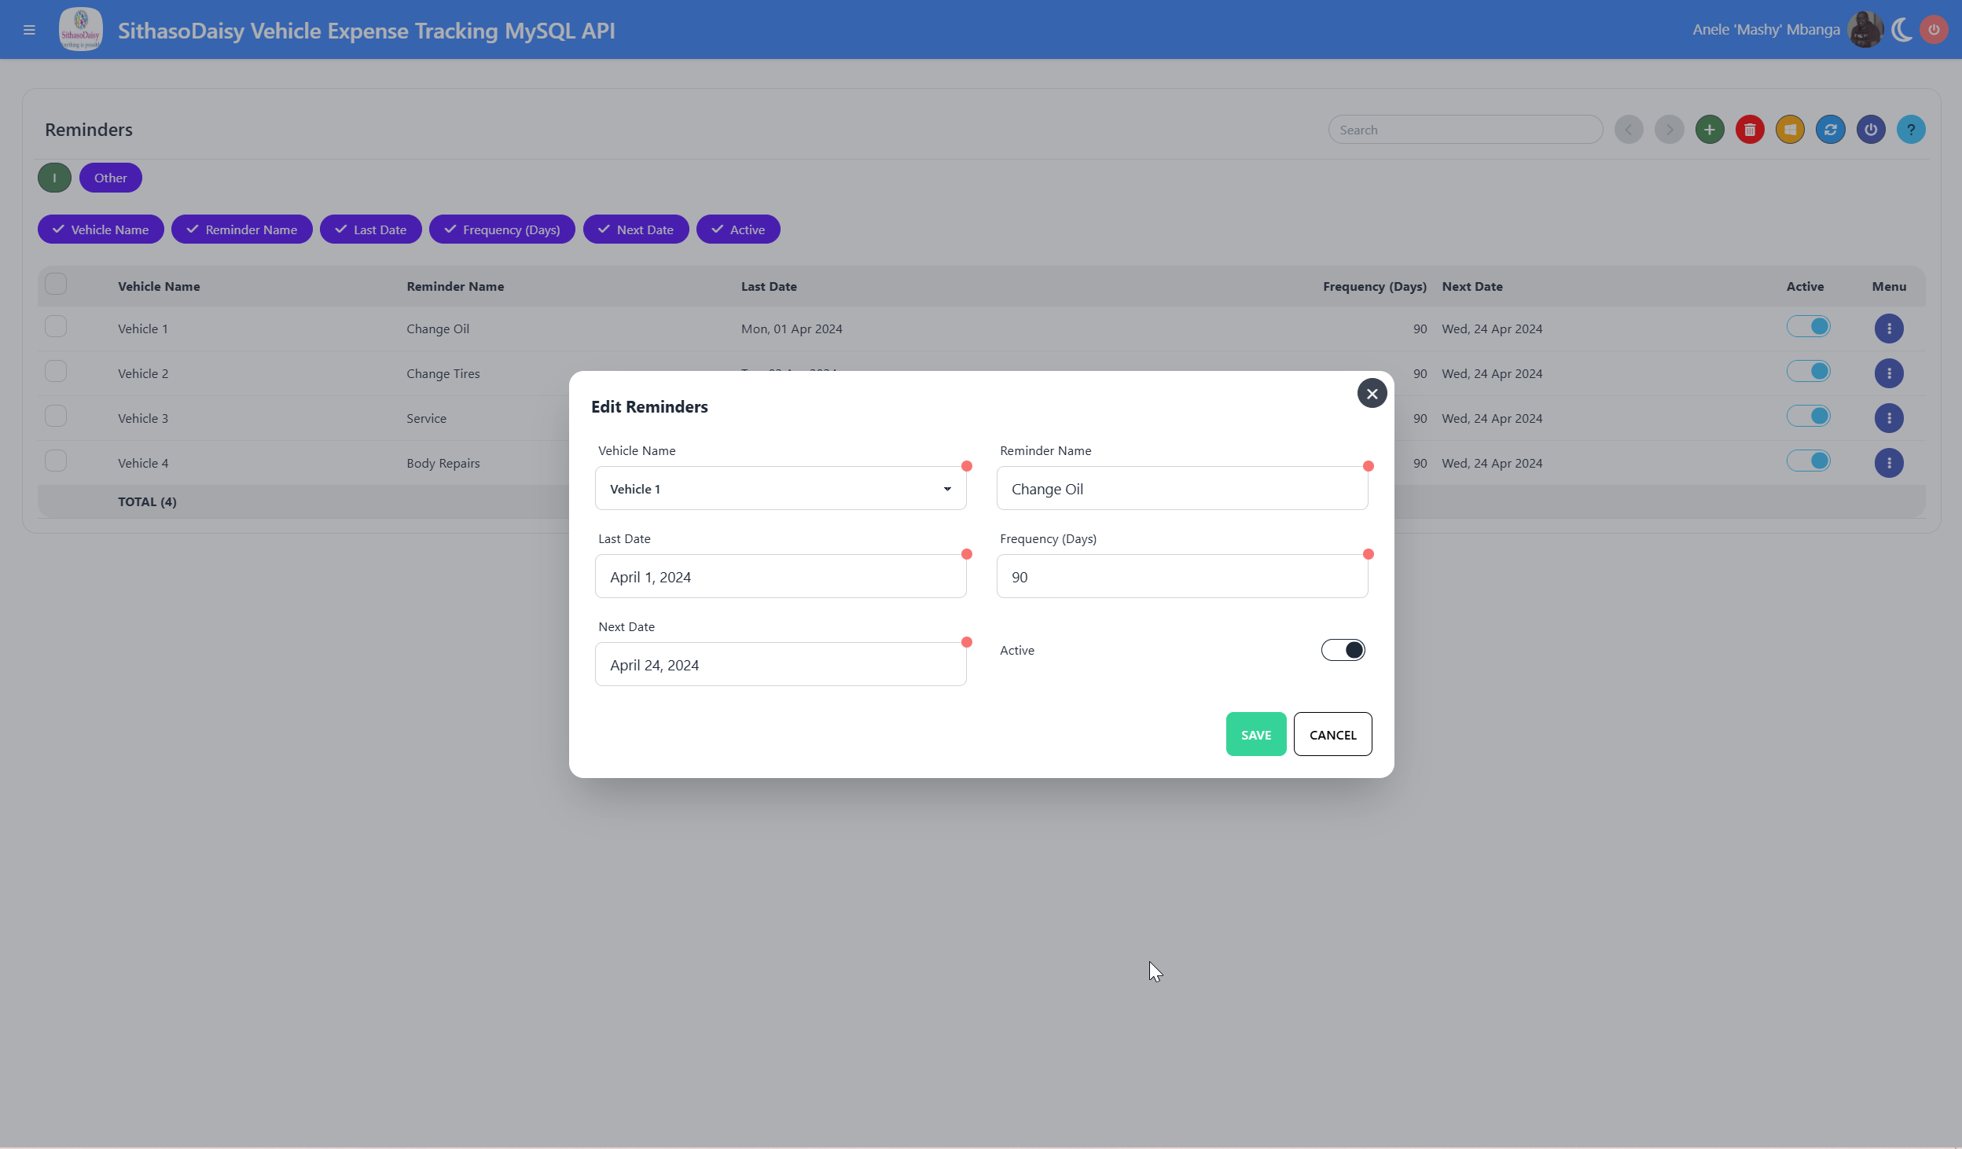Check the Vehicle 4 row checkbox
This screenshot has height=1149, width=1962.
[x=56, y=461]
